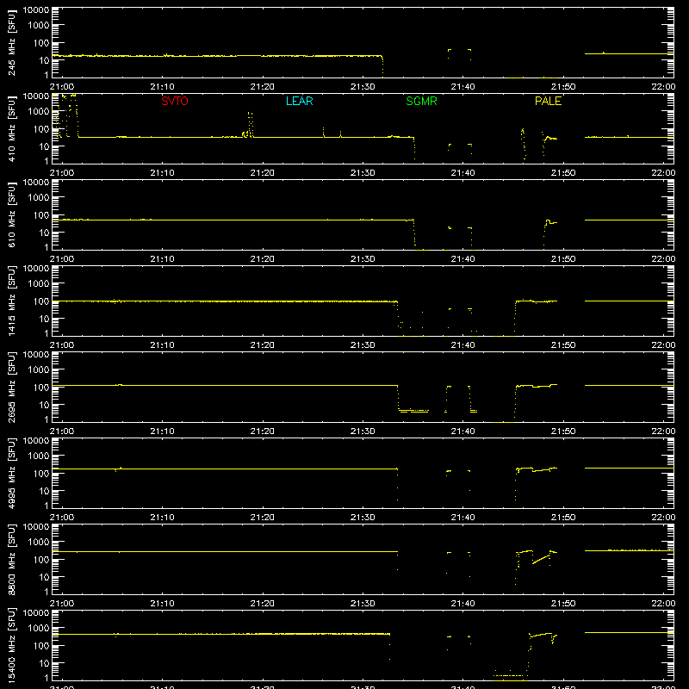Click 21:40 tick label under 245 MHz panel

pos(462,87)
